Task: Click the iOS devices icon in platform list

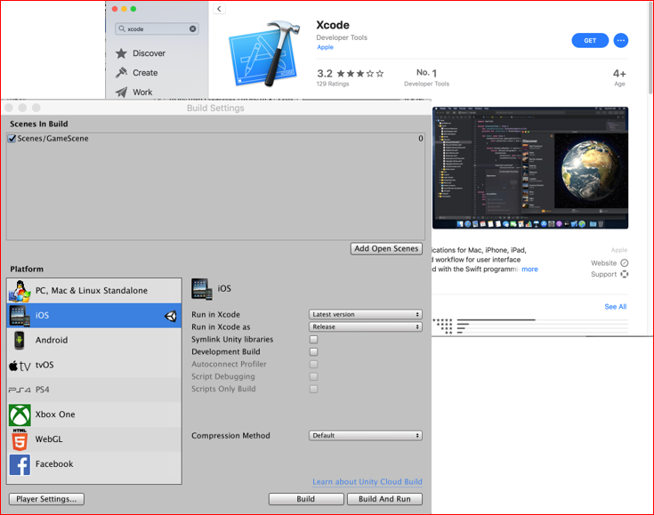Action: (20, 315)
